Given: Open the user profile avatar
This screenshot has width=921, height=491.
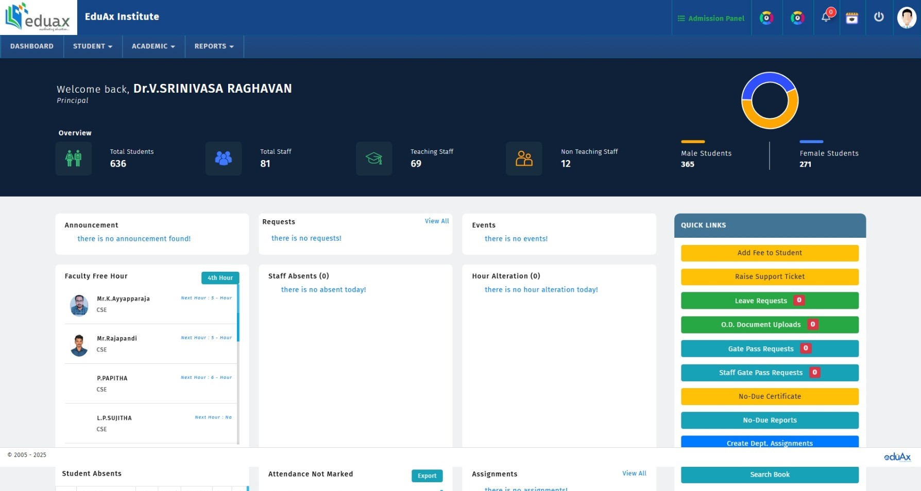Looking at the screenshot, I should pos(906,17).
